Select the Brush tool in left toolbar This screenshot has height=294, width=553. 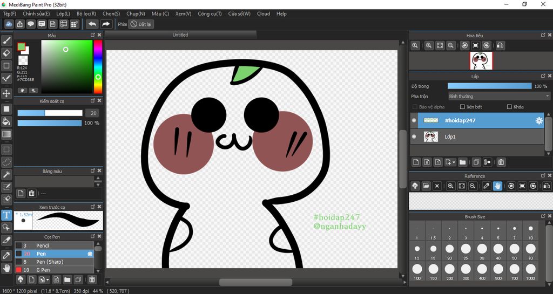pos(6,40)
